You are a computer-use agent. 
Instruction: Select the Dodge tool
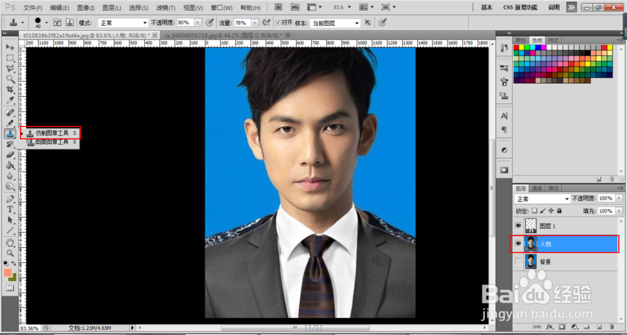coord(10,186)
